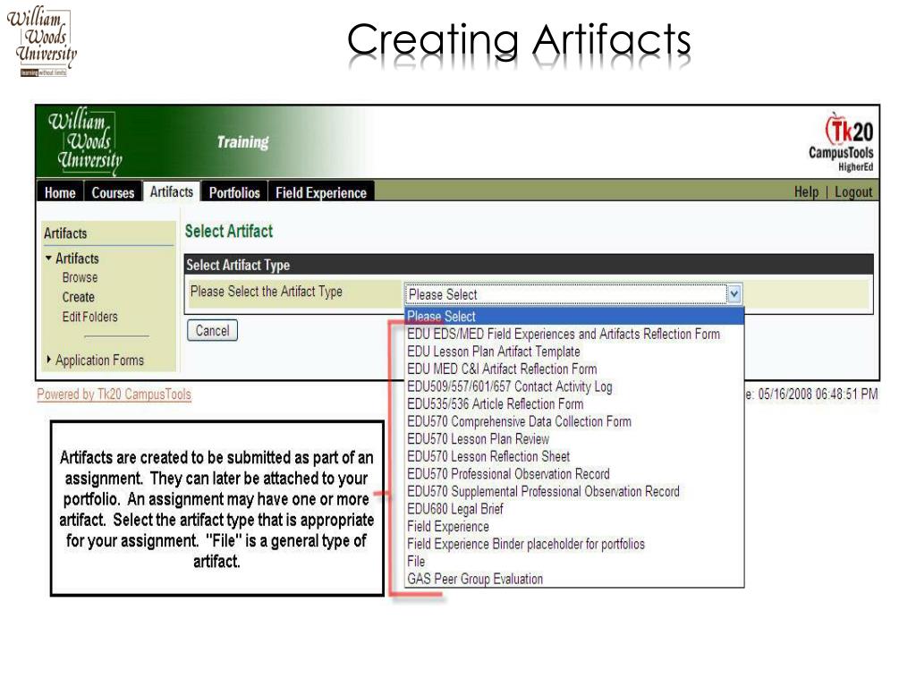Select EDU570 Professional Observation Record
The width and height of the screenshot is (916, 687).
(574, 474)
